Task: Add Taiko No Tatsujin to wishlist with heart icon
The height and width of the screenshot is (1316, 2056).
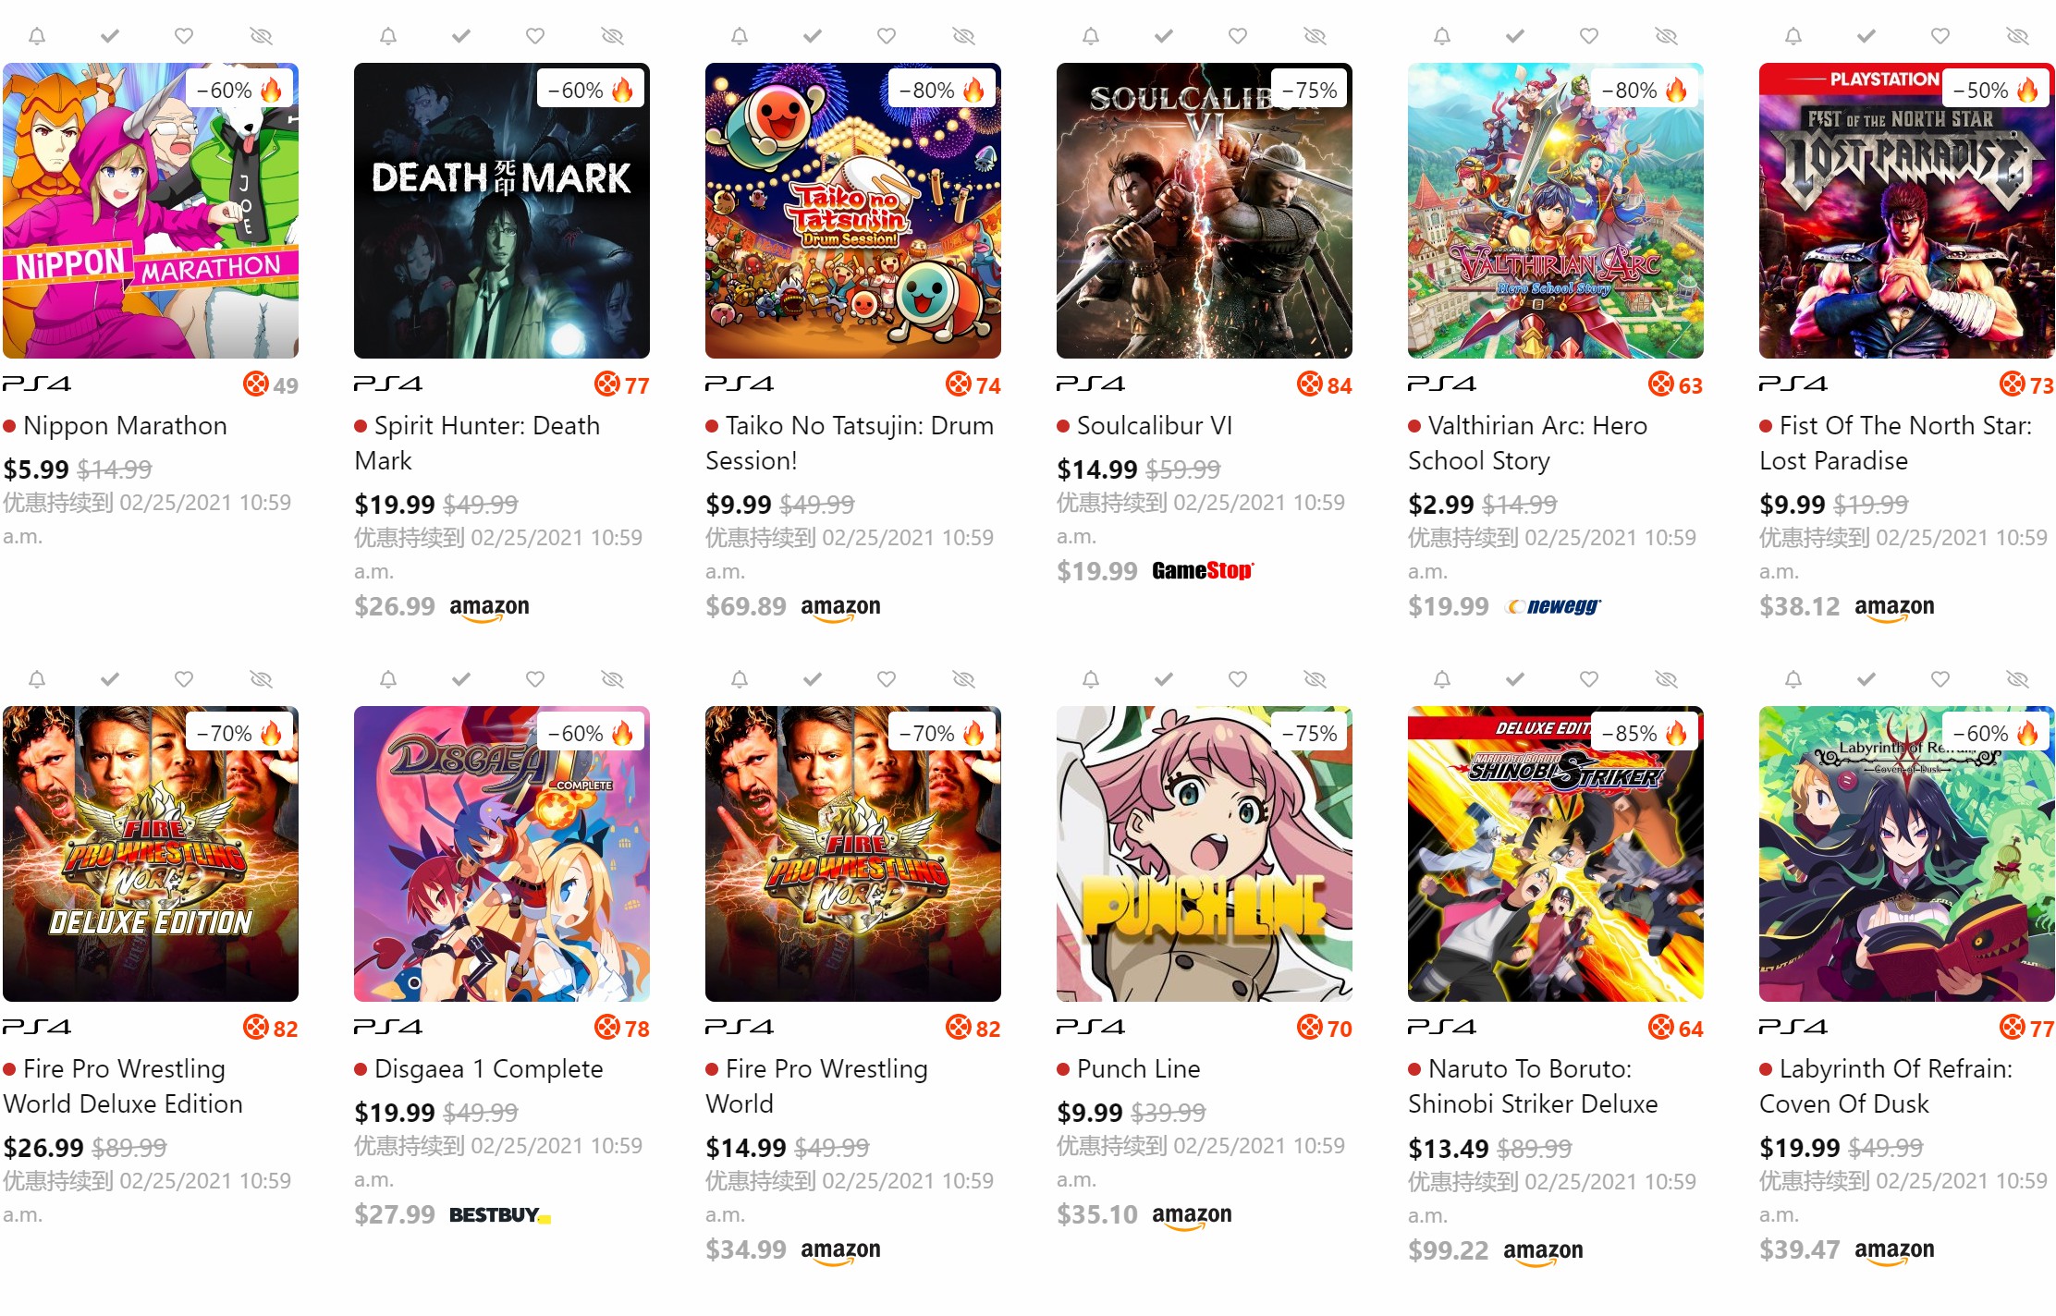Action: (x=887, y=36)
